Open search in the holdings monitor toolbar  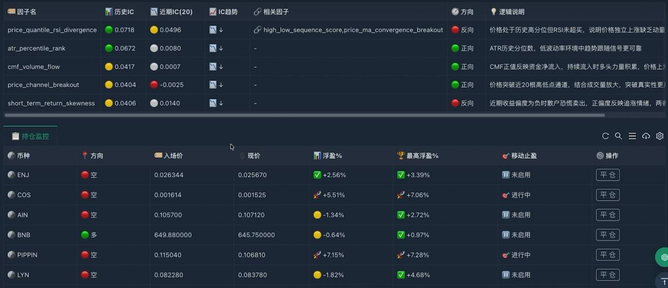(619, 136)
